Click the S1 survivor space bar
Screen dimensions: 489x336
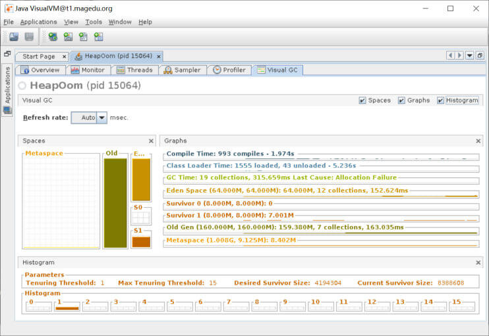tap(141, 242)
